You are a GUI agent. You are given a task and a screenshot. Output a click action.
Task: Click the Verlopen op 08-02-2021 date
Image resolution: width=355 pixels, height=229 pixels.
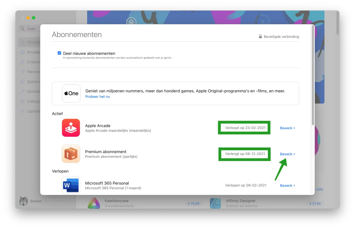pyautogui.click(x=246, y=185)
